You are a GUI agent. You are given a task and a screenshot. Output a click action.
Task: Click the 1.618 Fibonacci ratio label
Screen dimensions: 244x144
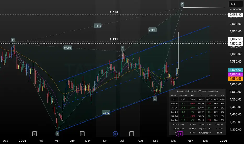pos(114,12)
